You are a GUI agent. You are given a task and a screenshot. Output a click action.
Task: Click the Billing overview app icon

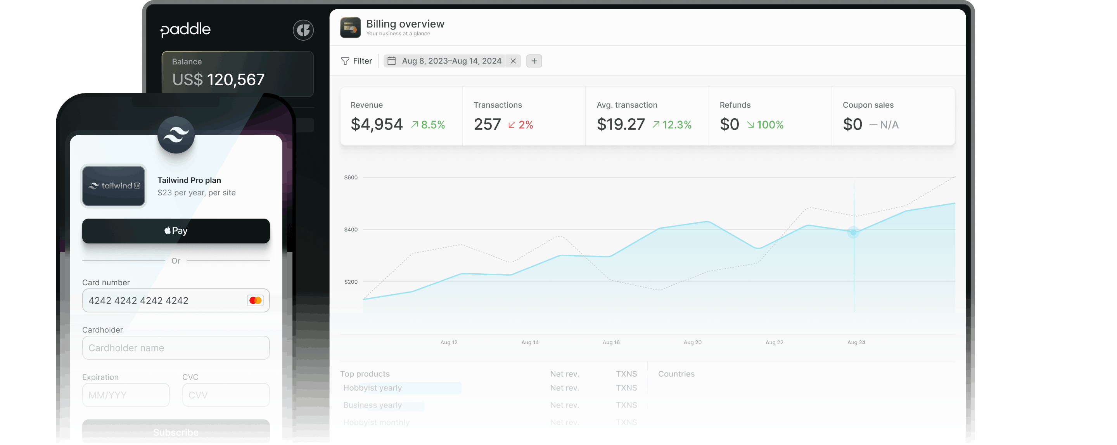point(350,27)
